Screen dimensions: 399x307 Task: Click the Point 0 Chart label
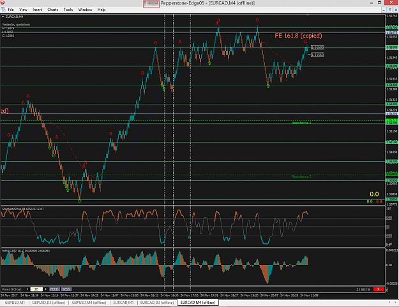point(12,289)
